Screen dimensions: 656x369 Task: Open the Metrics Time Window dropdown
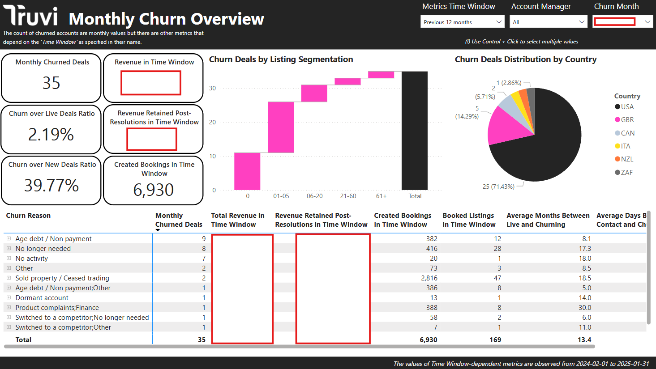[462, 22]
